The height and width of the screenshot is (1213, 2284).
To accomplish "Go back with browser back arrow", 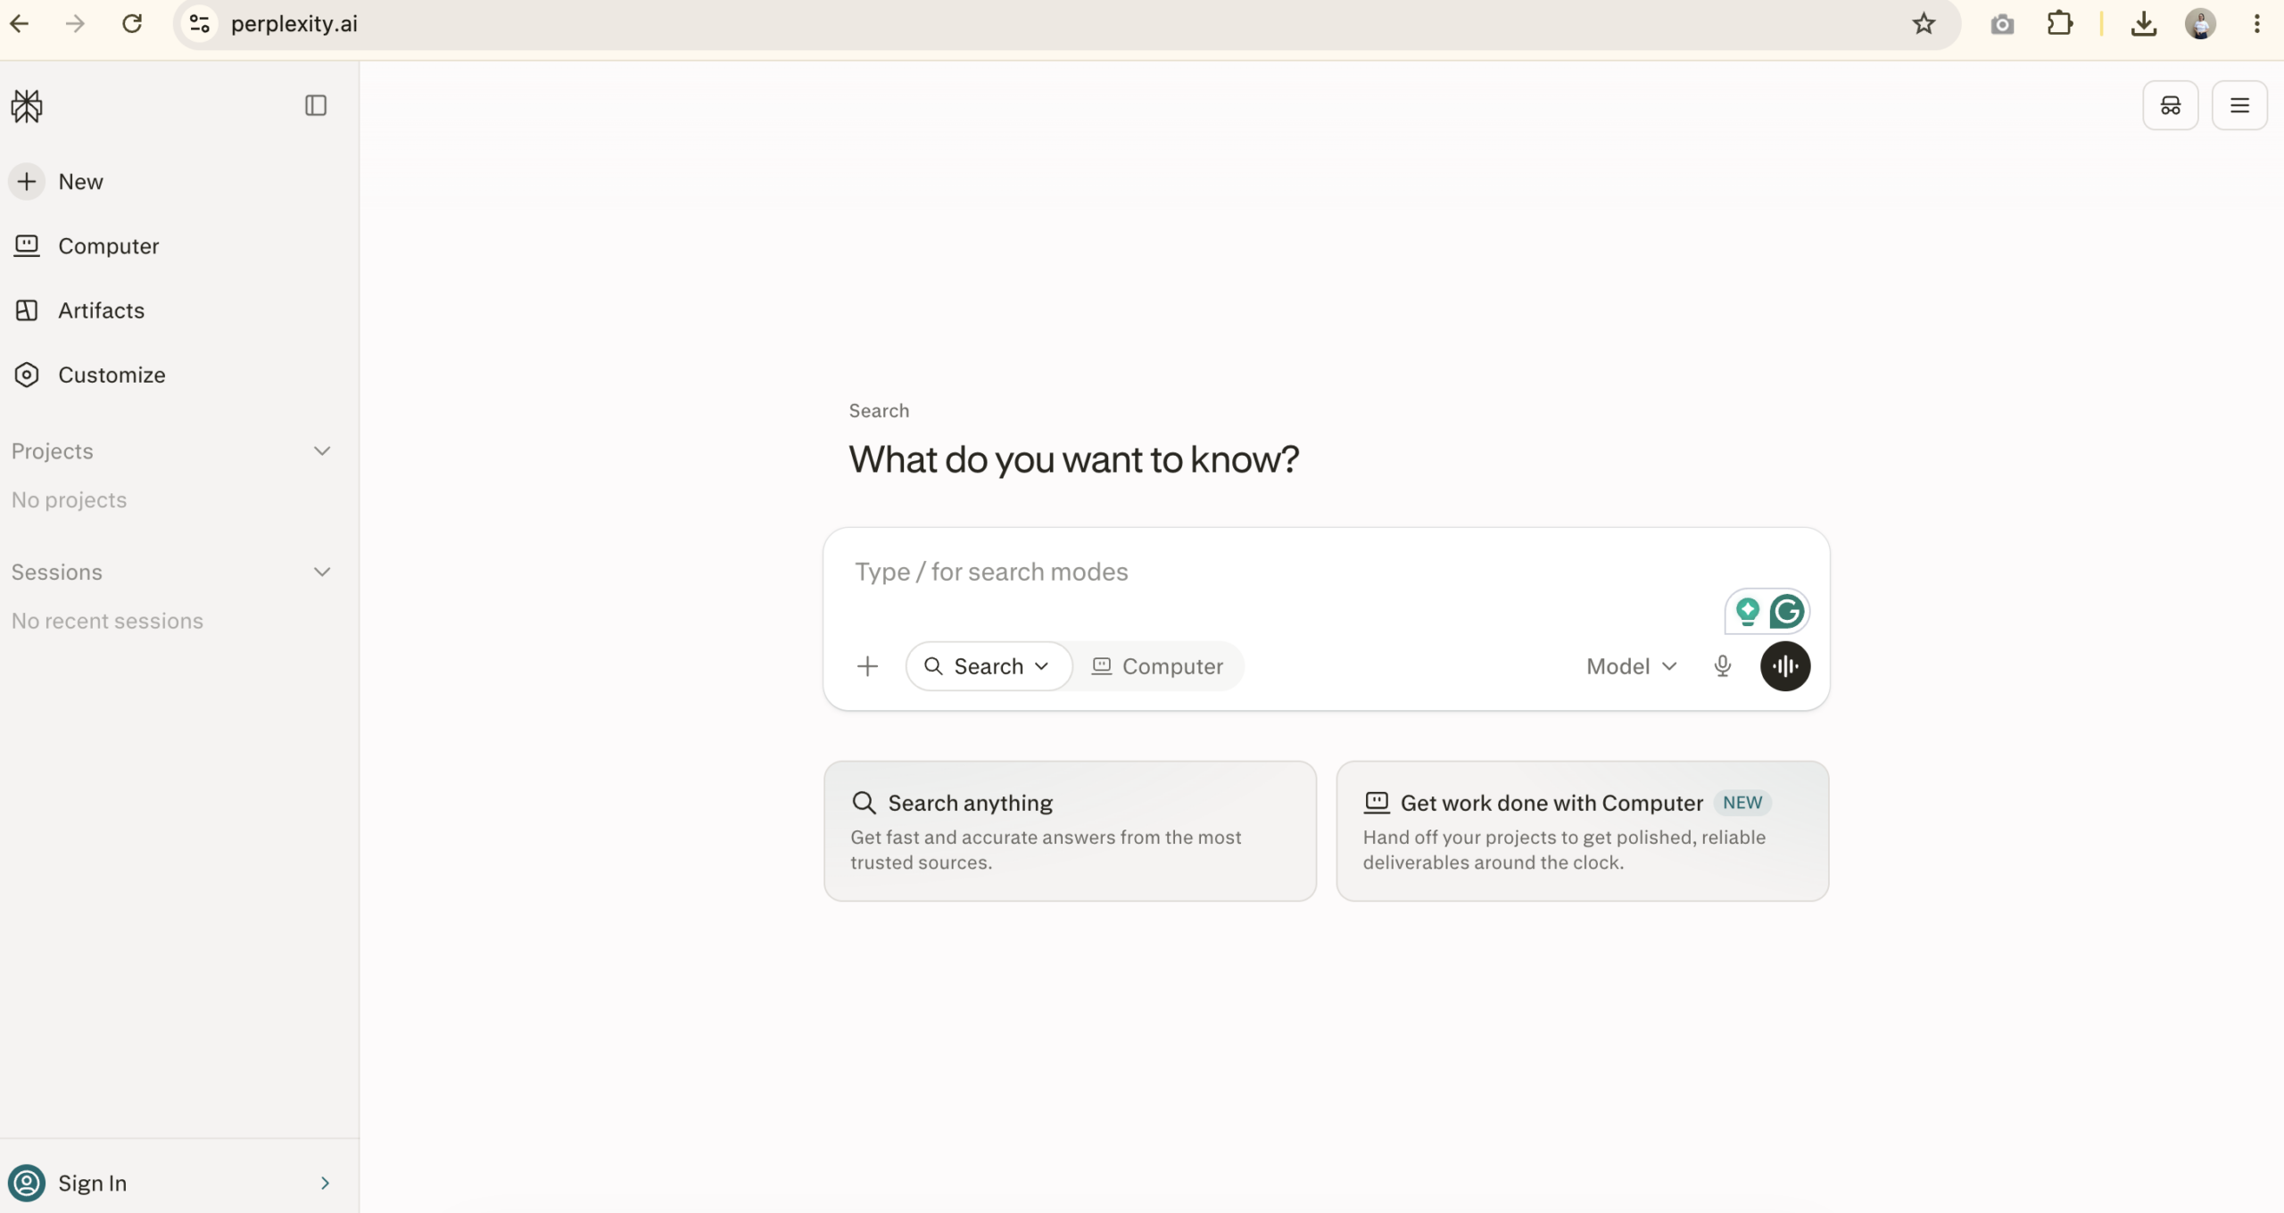I will point(20,24).
